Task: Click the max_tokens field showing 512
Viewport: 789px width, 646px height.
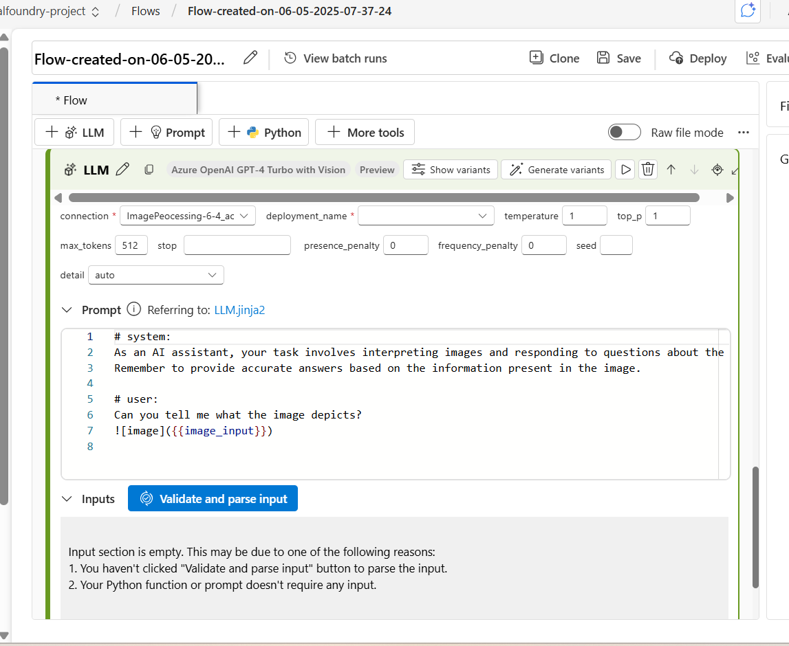Action: click(x=131, y=245)
